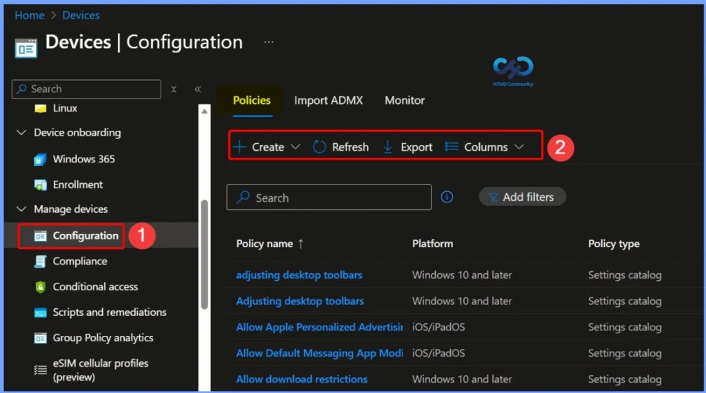Click the eSIM cellular profiles icon
The image size is (706, 393).
pyautogui.click(x=40, y=370)
